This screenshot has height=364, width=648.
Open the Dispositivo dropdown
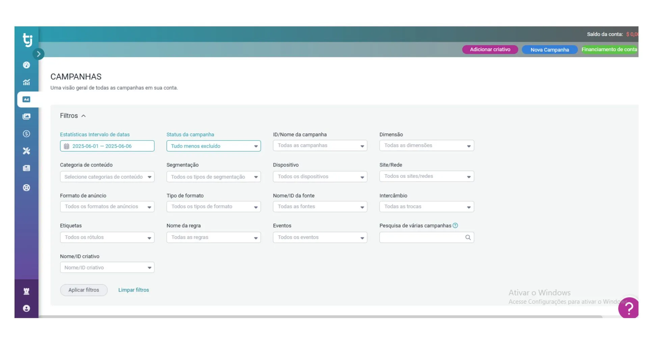[320, 177]
